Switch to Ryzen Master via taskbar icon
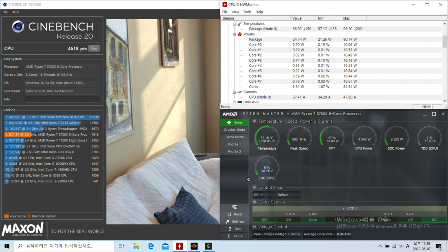The image size is (448, 252). tap(194, 246)
